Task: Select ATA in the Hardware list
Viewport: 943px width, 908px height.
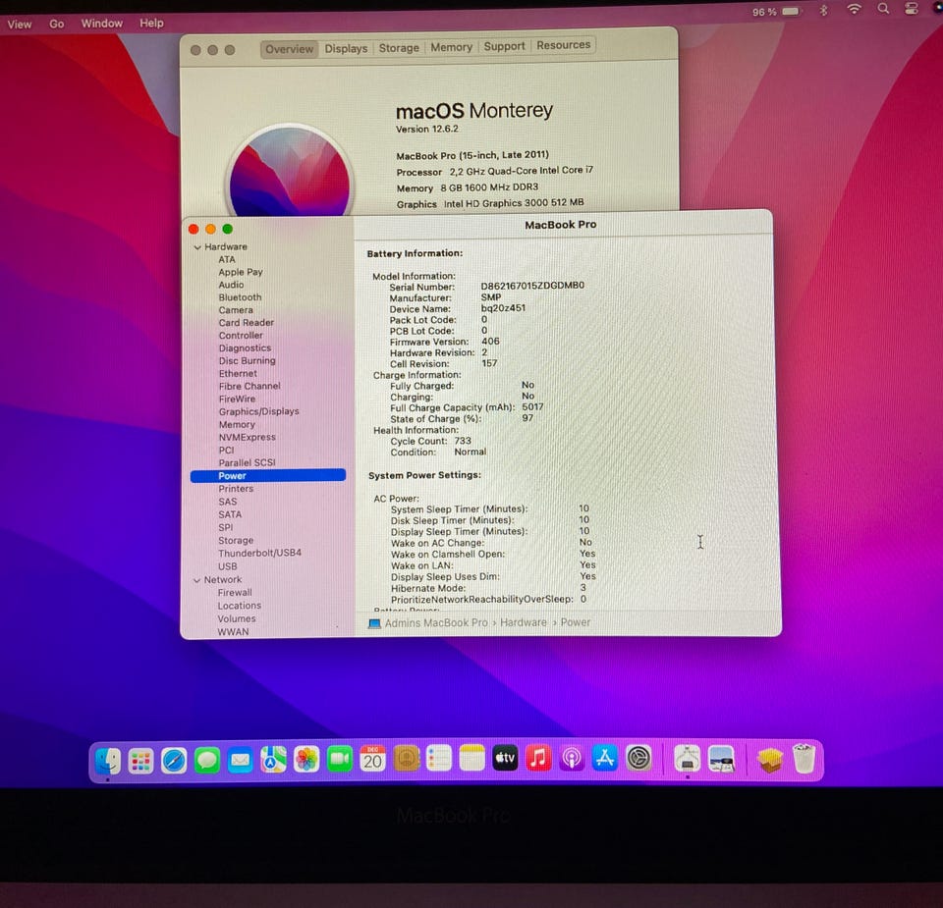Action: 227,259
